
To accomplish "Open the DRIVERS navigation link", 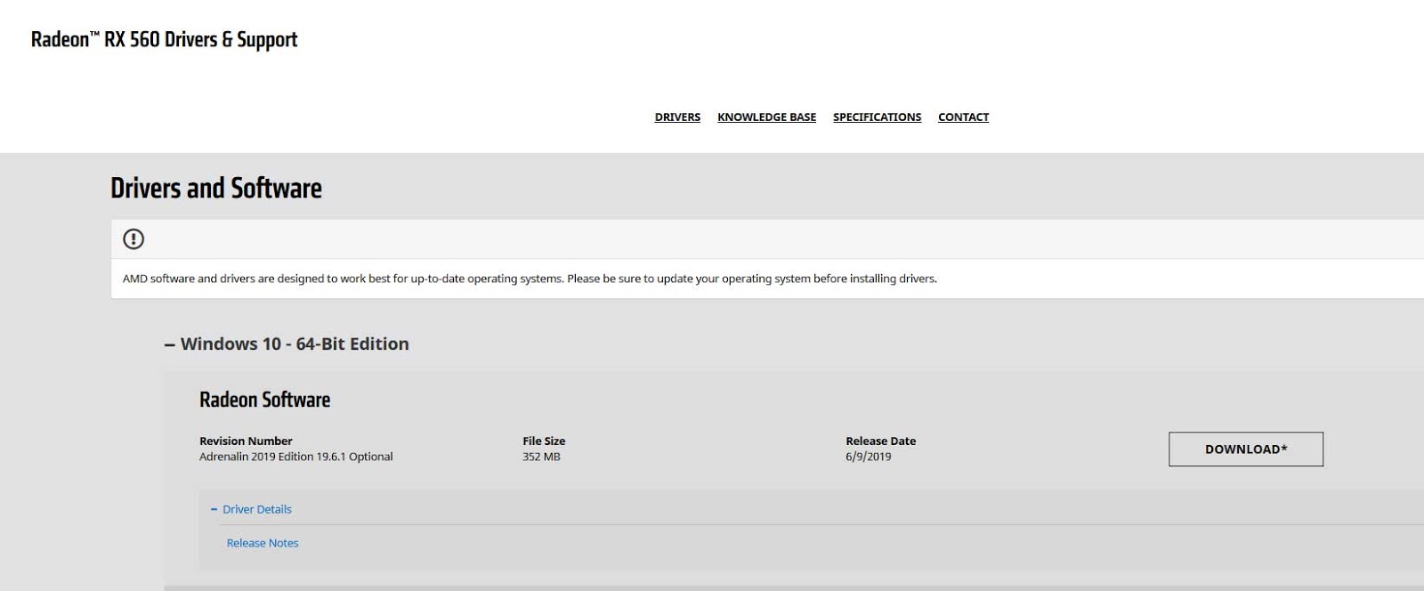I will tap(677, 117).
